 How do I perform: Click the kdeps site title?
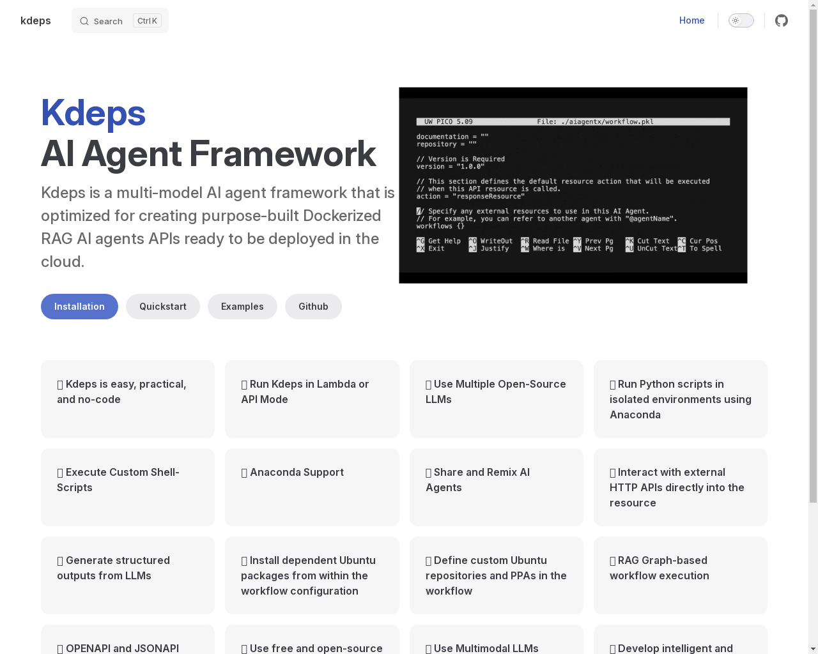tap(36, 20)
